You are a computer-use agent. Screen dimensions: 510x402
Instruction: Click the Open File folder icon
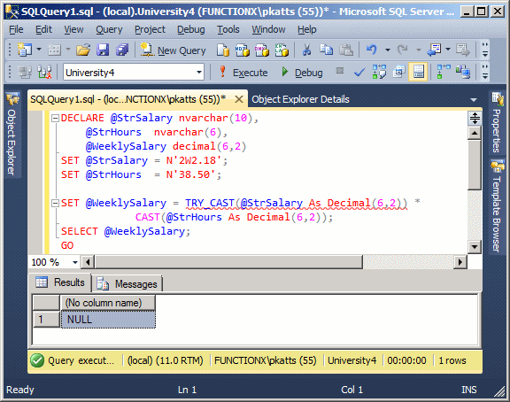83,50
